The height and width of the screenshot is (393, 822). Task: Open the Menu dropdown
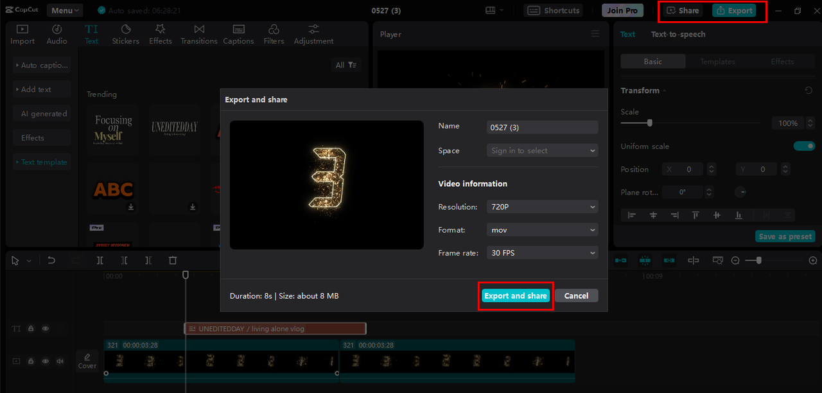65,10
